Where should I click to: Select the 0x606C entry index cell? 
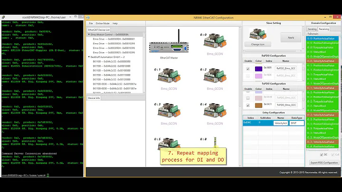(250, 123)
